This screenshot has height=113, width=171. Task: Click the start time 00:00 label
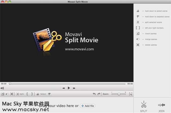[4, 84]
